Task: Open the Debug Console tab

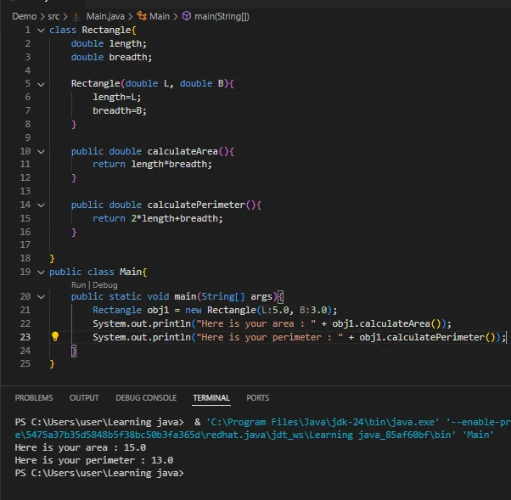Action: (146, 397)
